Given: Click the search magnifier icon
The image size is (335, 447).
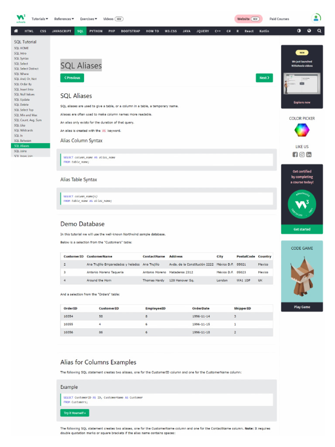Looking at the screenshot, I should pyautogui.click(x=319, y=31).
